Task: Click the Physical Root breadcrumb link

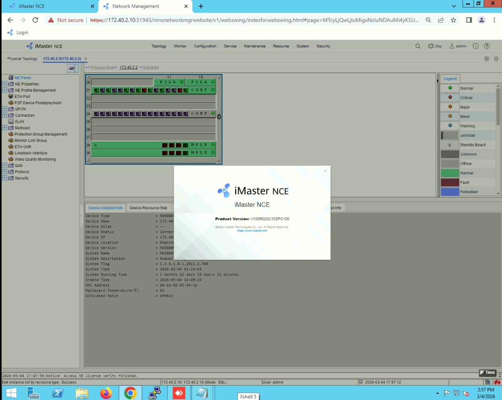Action: click(103, 67)
